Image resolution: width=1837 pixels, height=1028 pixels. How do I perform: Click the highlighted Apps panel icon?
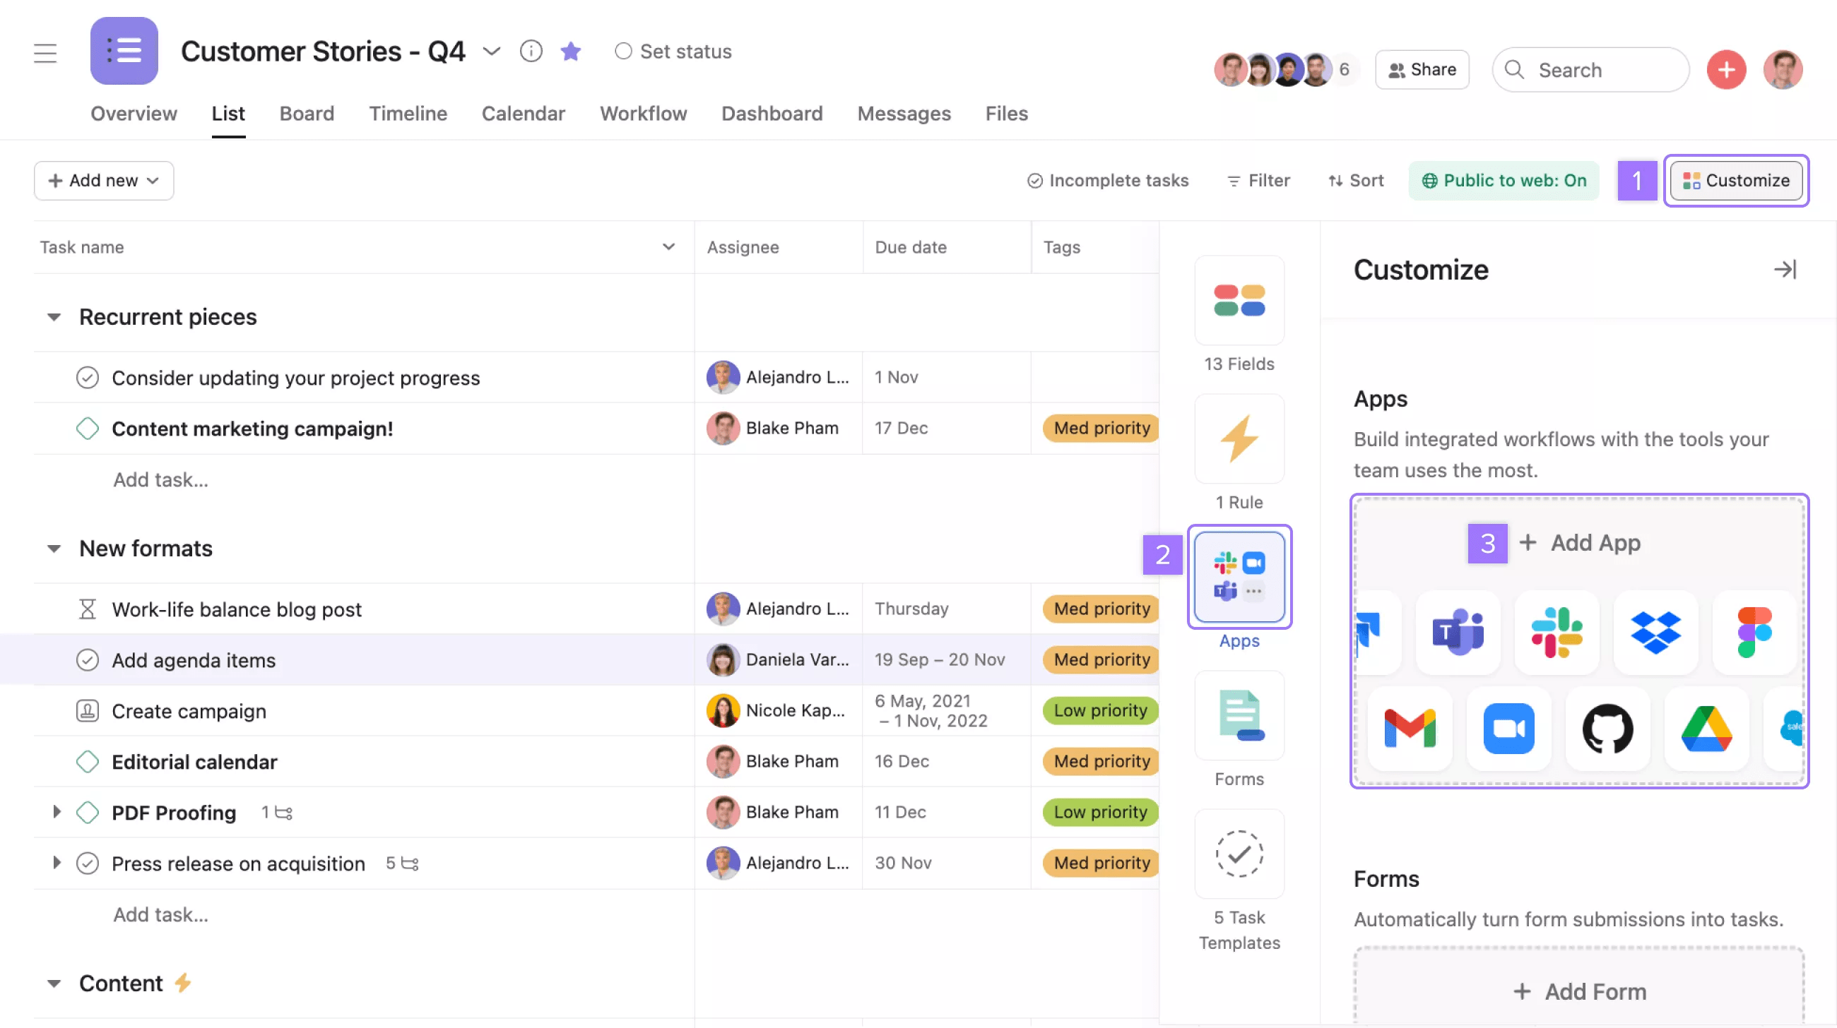click(x=1239, y=575)
